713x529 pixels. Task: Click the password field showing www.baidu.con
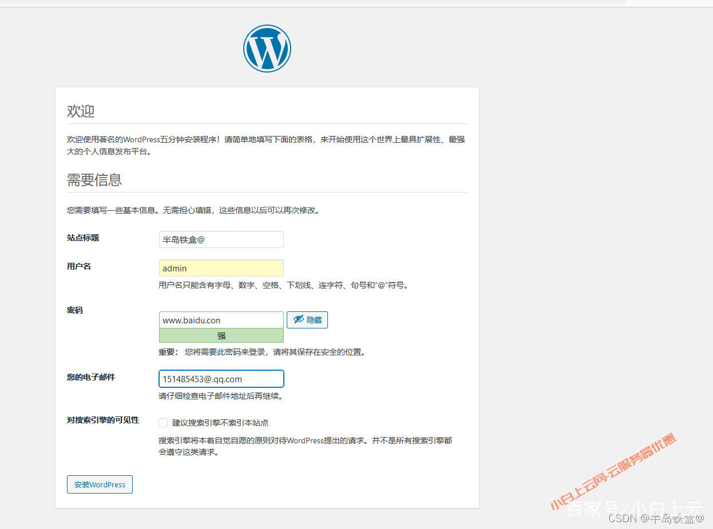coord(221,320)
